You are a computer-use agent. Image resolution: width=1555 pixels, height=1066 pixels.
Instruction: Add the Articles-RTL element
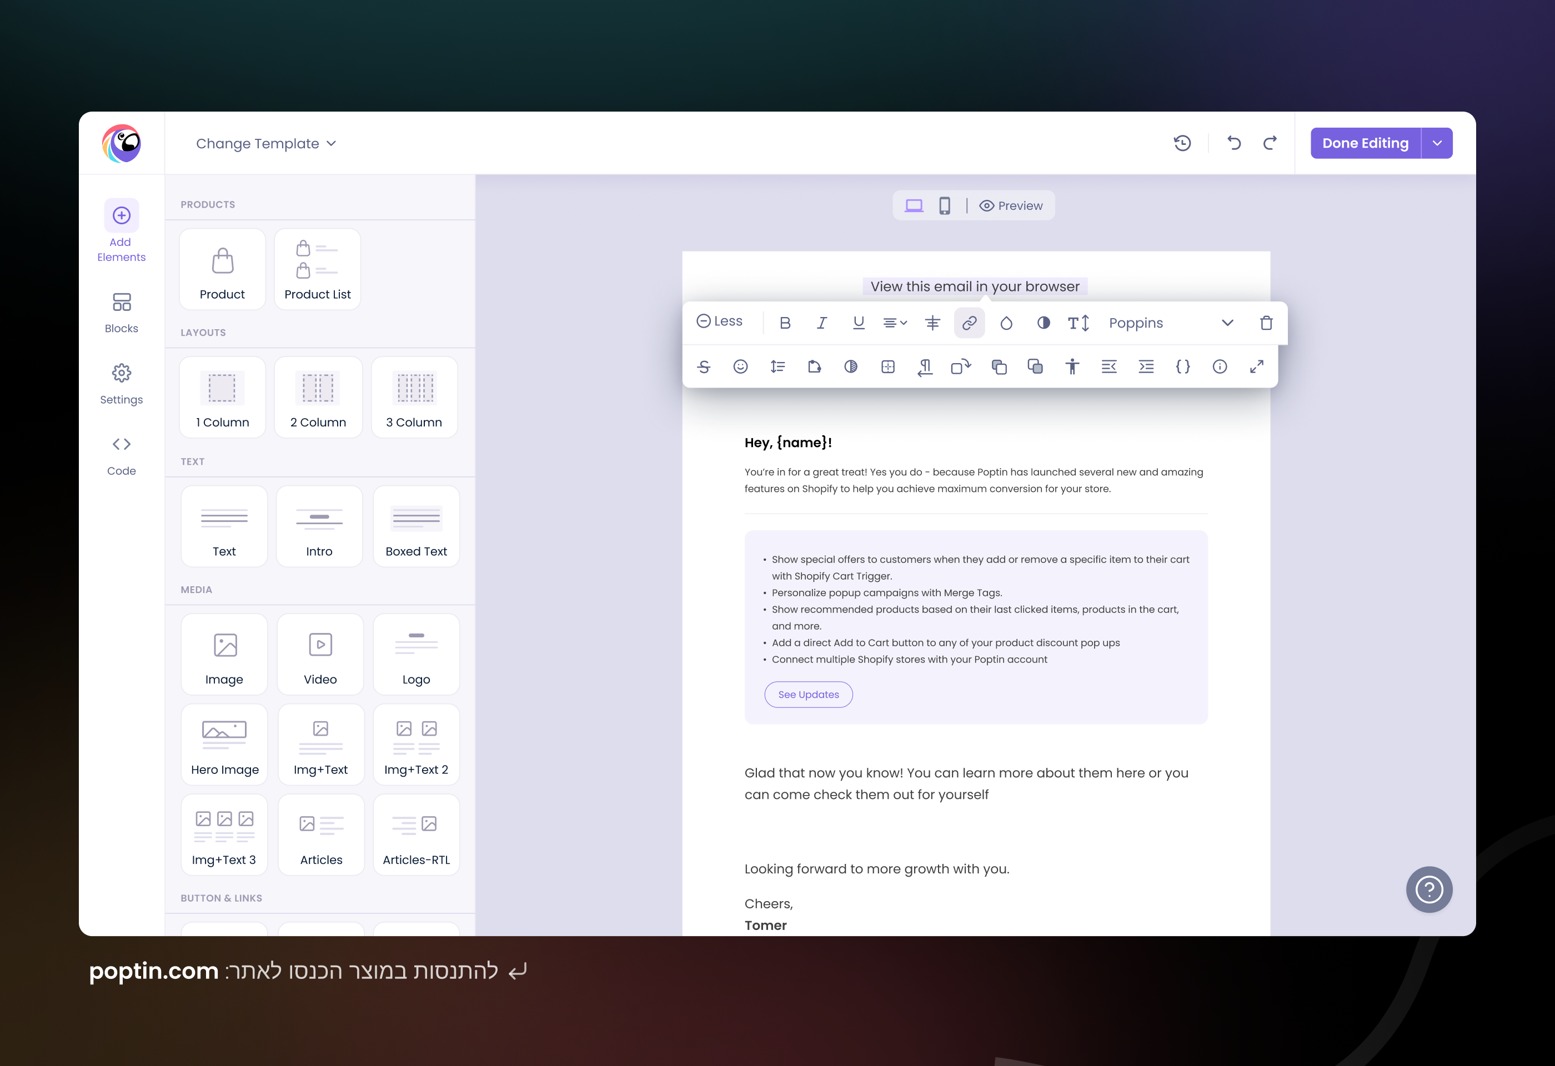(x=416, y=835)
